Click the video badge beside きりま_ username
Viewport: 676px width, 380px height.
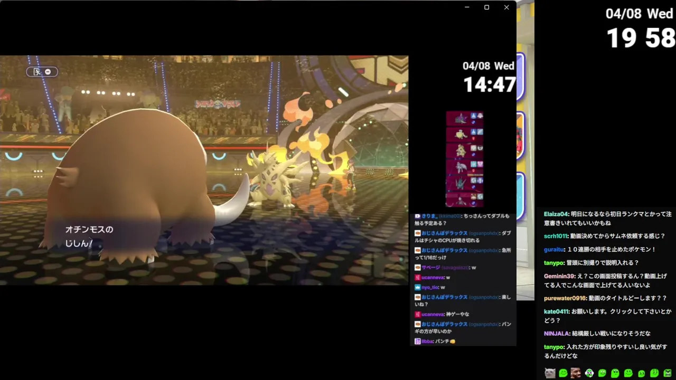417,216
